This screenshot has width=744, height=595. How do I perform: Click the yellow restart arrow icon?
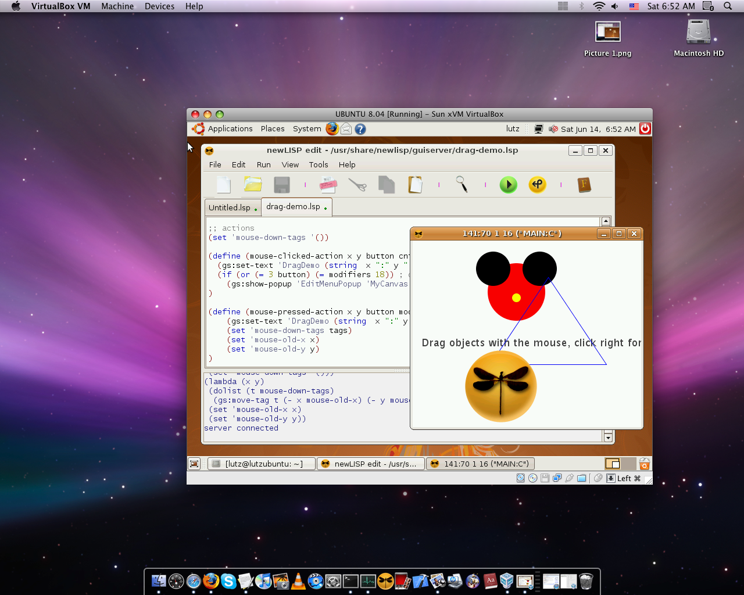click(x=538, y=185)
